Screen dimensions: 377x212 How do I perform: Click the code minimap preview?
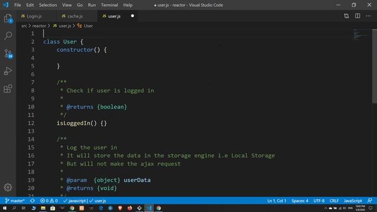pos(360,35)
